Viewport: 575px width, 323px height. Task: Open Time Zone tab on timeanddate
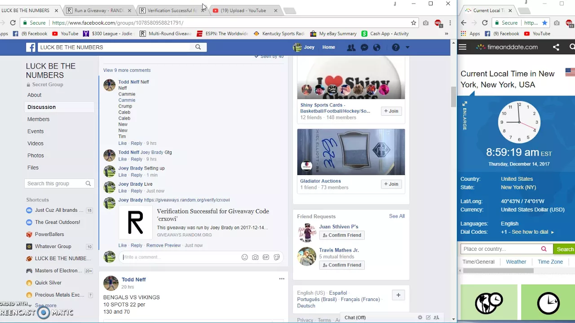pos(550,262)
